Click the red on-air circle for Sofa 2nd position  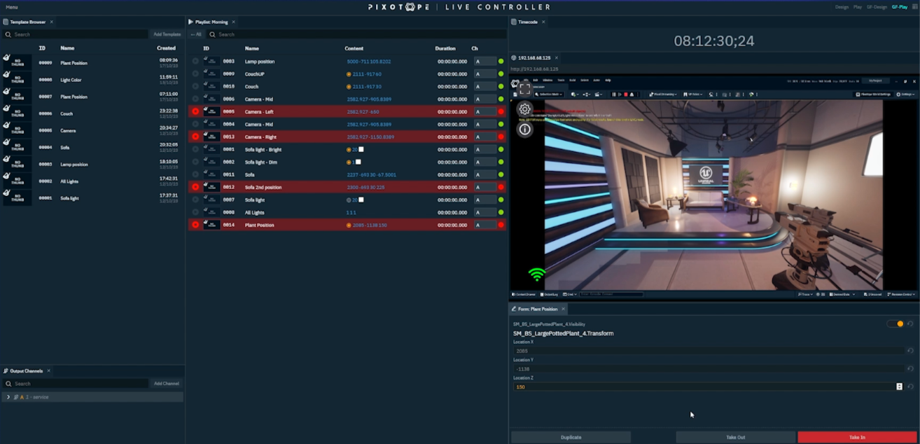click(195, 188)
